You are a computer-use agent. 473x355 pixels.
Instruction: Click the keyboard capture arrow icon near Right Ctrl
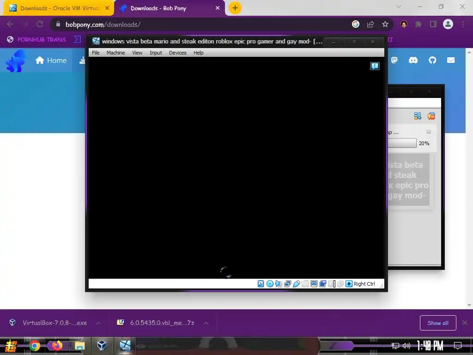(349, 284)
